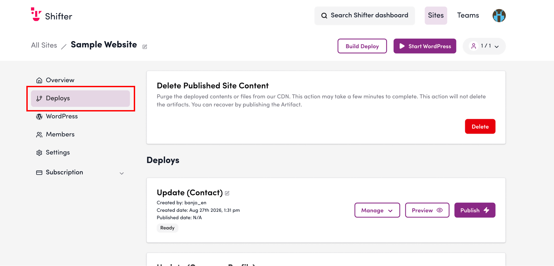Expand the Subscription chevron
Viewport: 554px width, 266px height.
tap(122, 173)
